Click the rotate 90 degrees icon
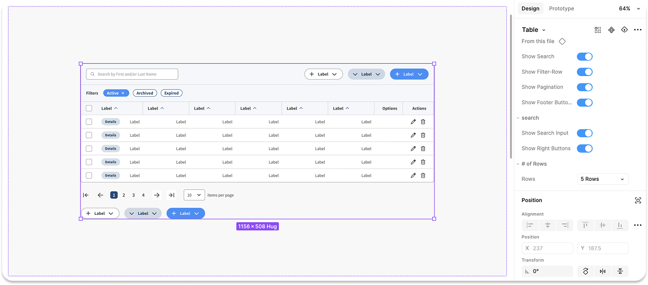Viewport: 648px width, 285px height. [x=585, y=271]
